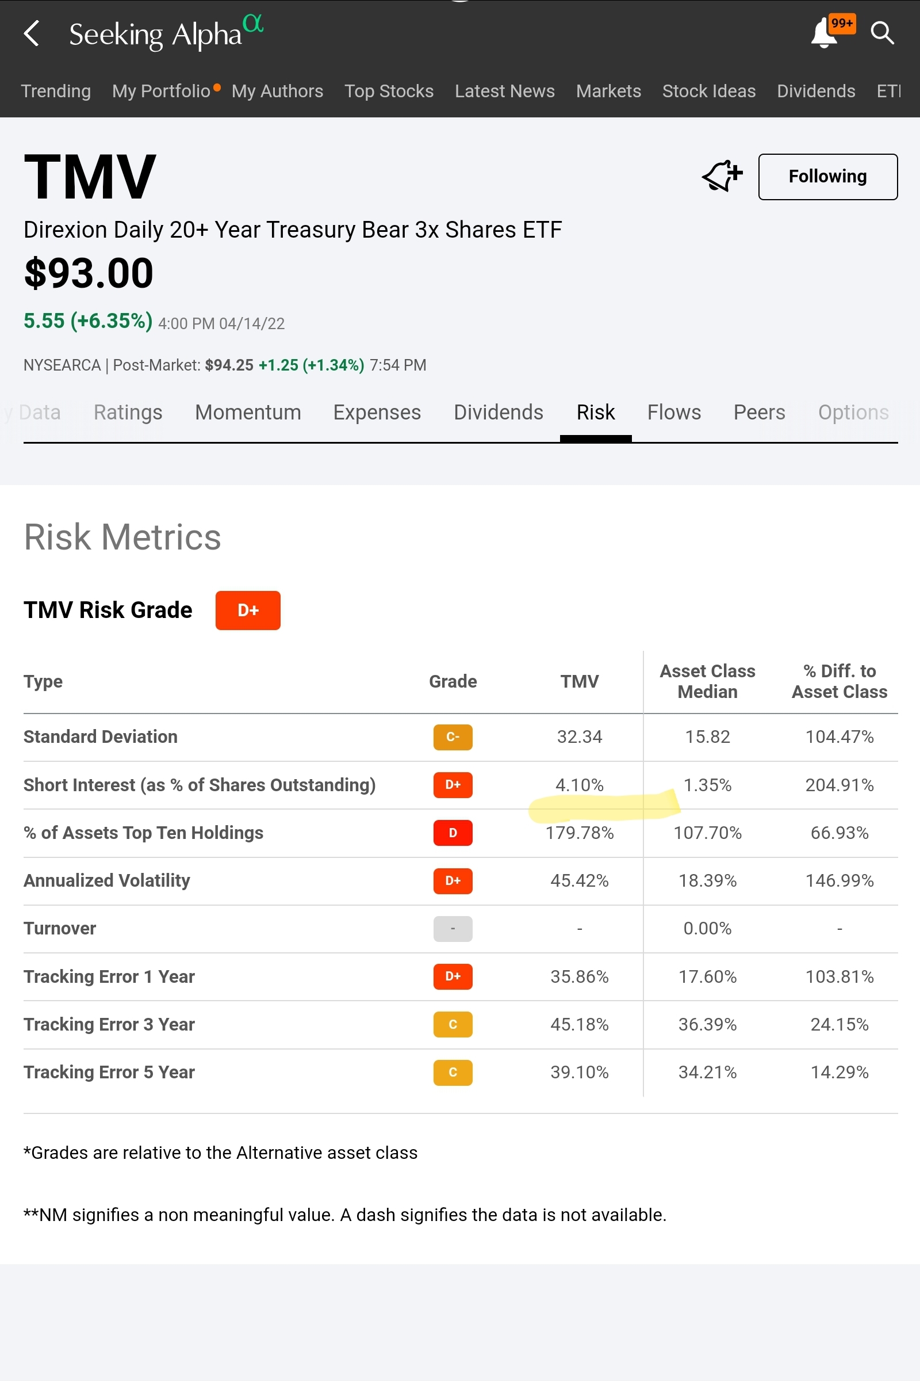Select the Risk tab
Screen dimensions: 920x1381
click(x=596, y=412)
